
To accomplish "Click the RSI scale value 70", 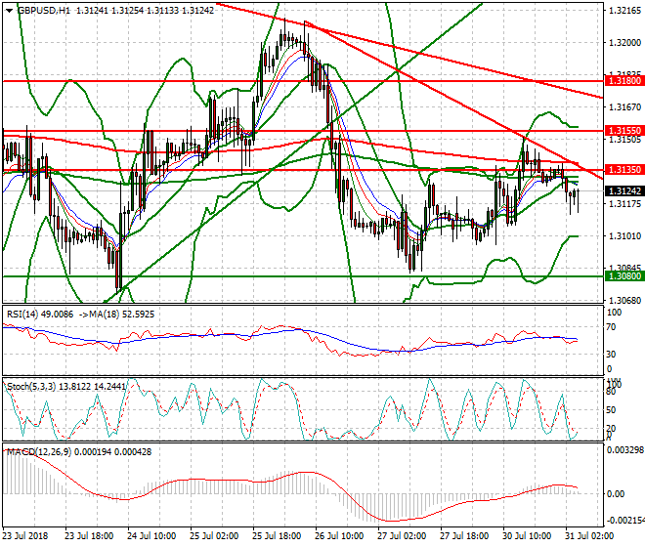I will [611, 327].
